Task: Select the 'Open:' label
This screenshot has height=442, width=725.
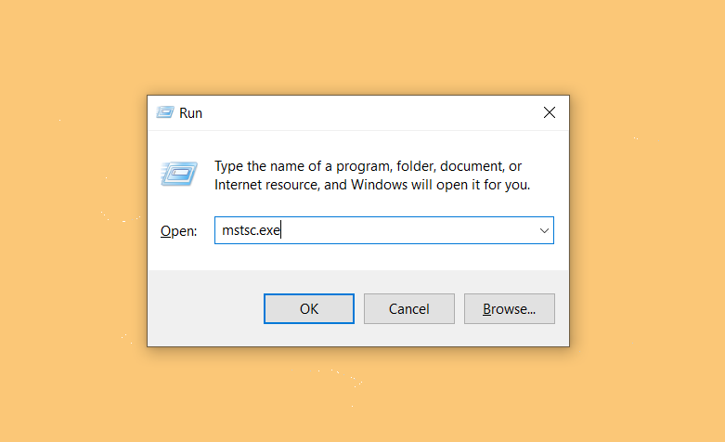Action: pos(178,230)
